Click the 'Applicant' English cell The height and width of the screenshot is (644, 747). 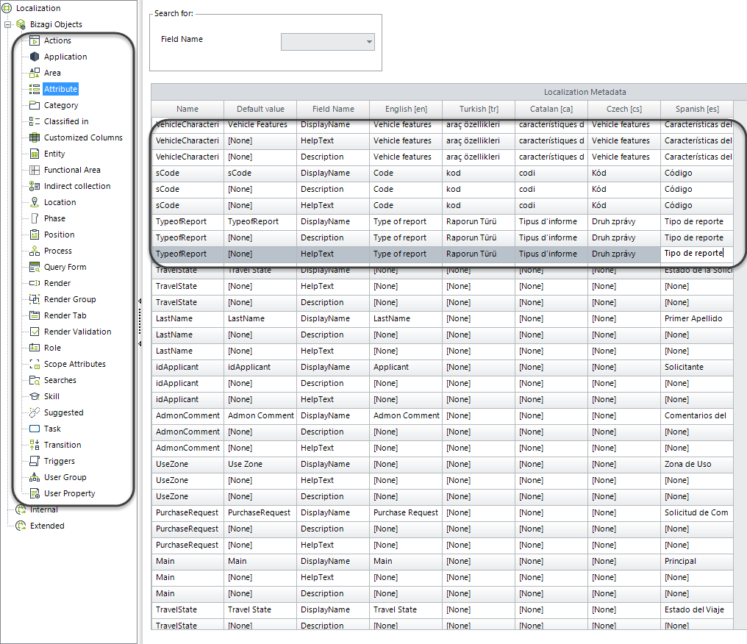(x=406, y=368)
